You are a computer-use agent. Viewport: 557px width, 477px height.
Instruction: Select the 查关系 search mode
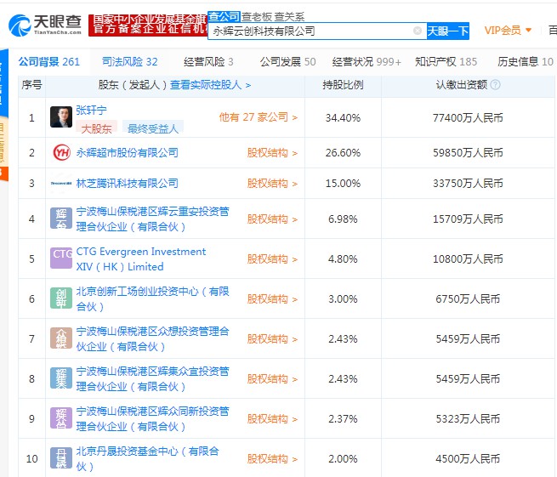pos(289,17)
